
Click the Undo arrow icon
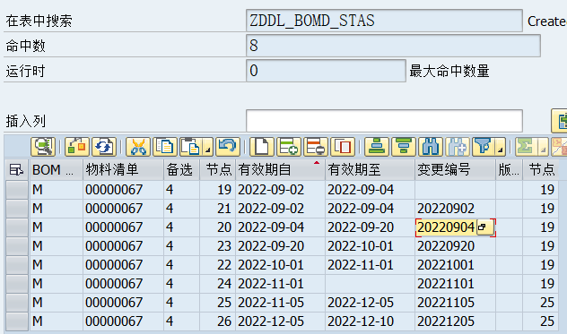coord(228,147)
